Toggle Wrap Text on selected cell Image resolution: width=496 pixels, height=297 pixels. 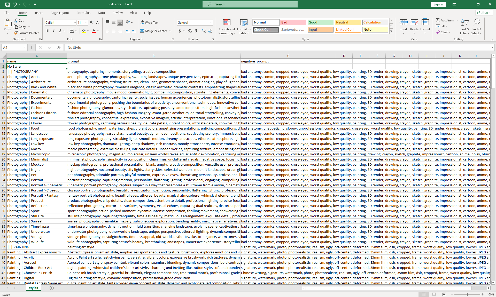(x=149, y=22)
